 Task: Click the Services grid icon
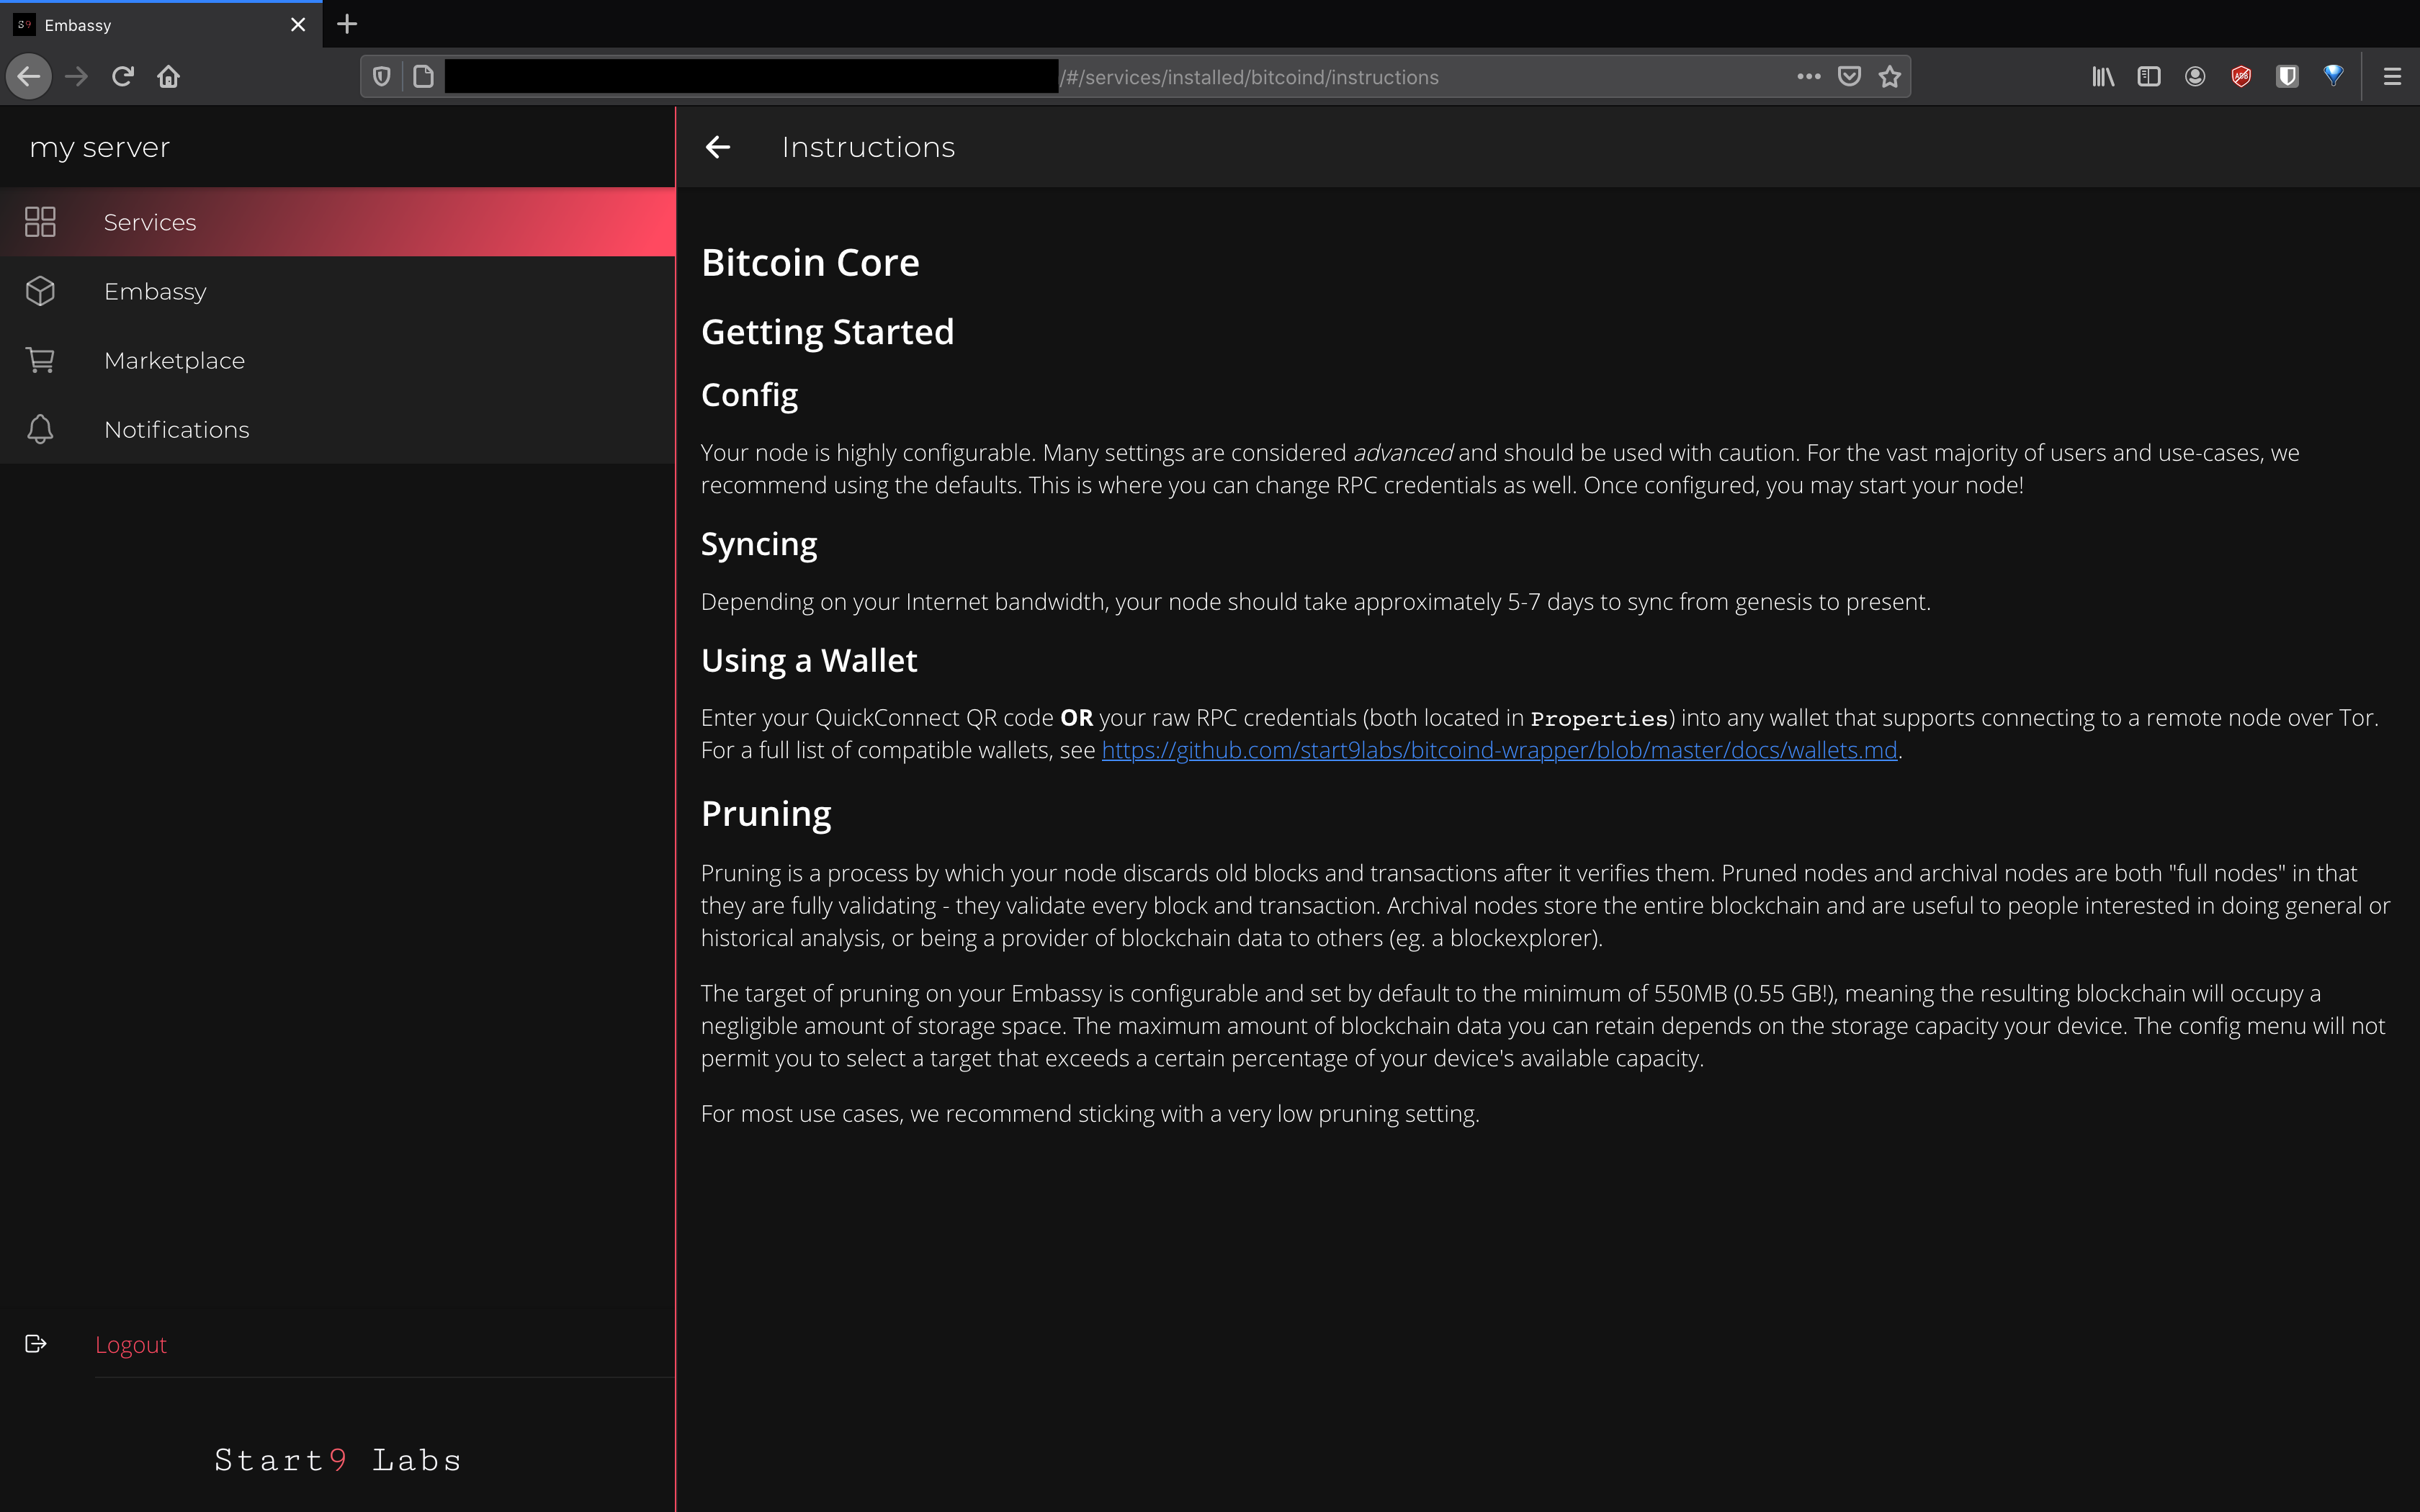[40, 222]
